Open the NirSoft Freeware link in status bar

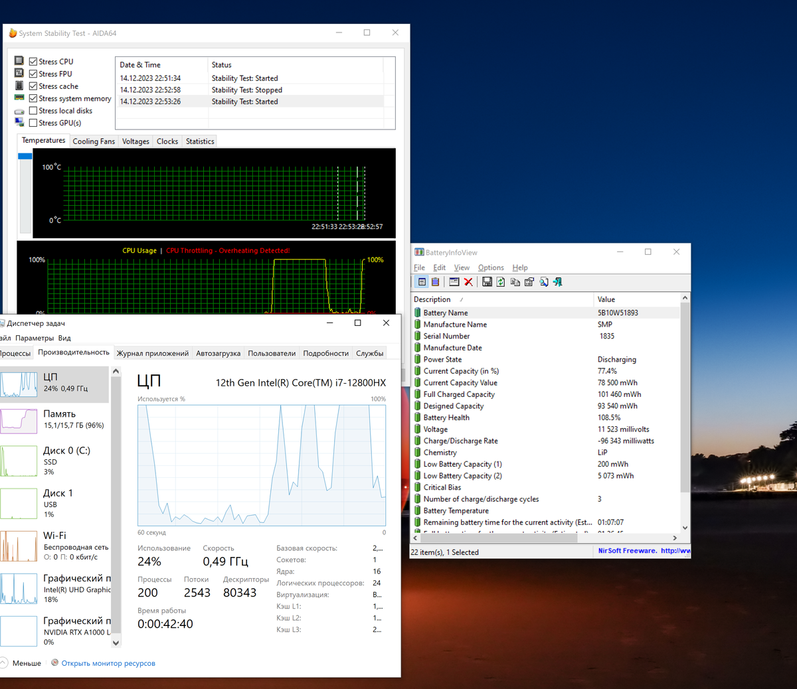(644, 551)
